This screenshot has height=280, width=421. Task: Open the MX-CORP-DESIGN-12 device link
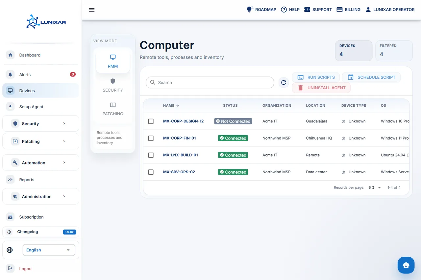click(183, 121)
